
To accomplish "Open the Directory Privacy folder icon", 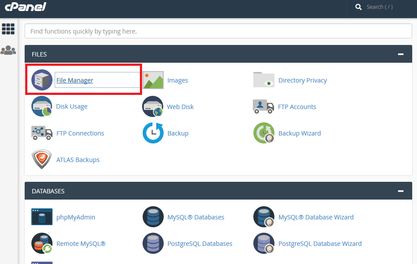I will (x=263, y=80).
